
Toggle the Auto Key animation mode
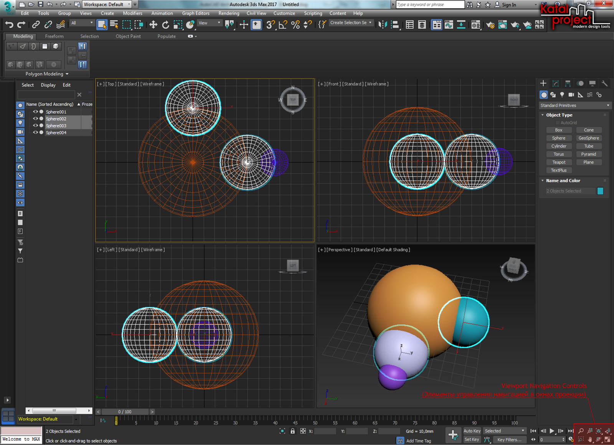coord(472,431)
